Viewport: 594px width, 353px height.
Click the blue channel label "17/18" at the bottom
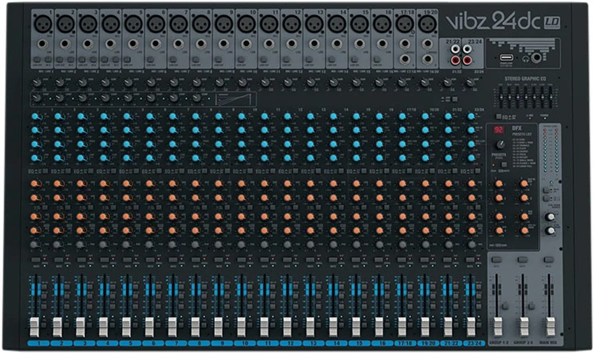(405, 344)
